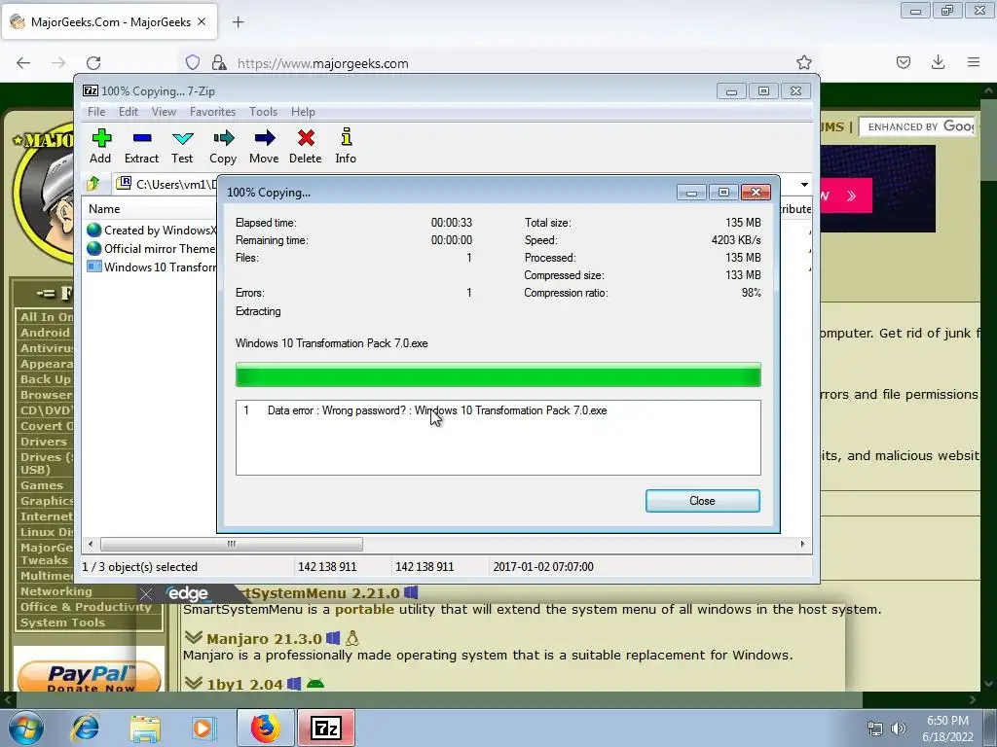The width and height of the screenshot is (997, 747).
Task: Select the Data error message row
Action: pyautogui.click(x=498, y=410)
